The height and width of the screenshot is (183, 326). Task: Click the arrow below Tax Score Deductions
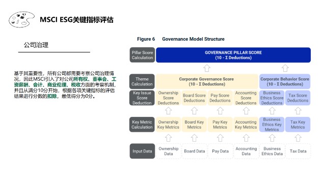click(x=298, y=111)
